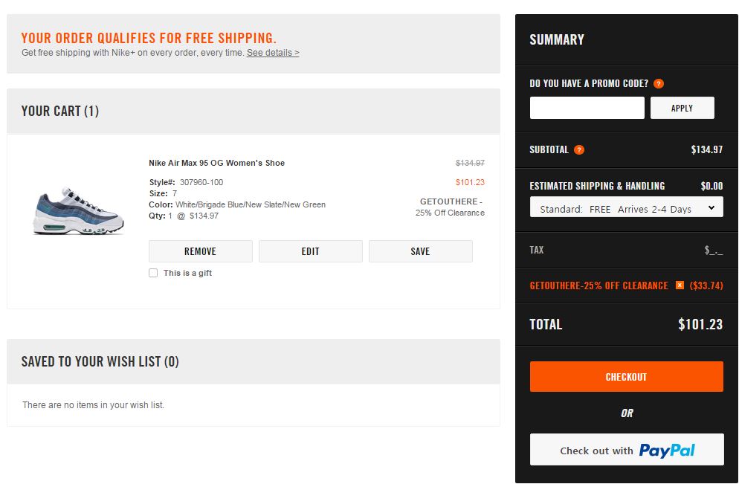The image size is (739, 484).
Task: Open the shipping method dropdown
Action: click(x=626, y=207)
